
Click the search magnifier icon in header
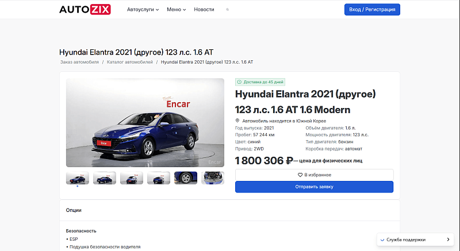[227, 9]
